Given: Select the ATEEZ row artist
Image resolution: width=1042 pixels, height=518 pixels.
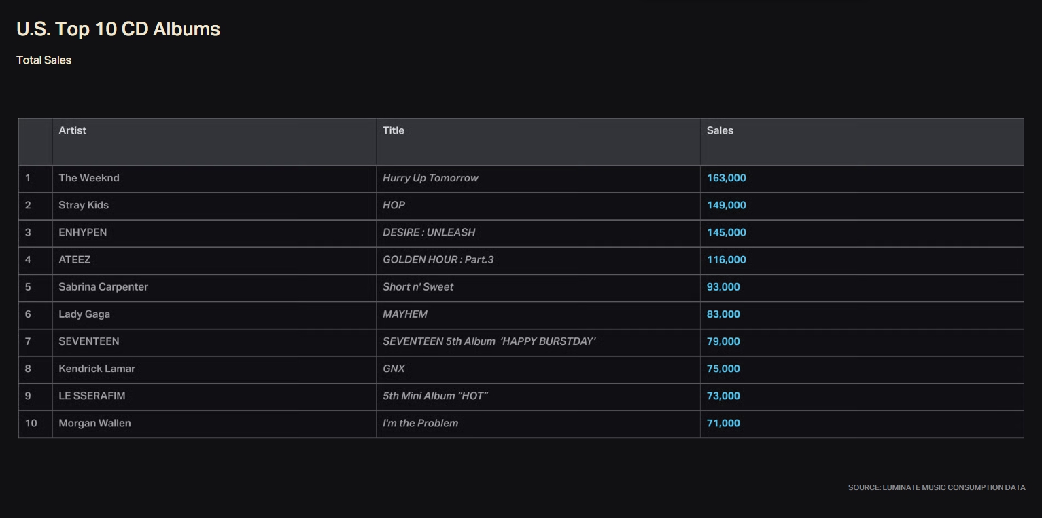Looking at the screenshot, I should pyautogui.click(x=75, y=259).
